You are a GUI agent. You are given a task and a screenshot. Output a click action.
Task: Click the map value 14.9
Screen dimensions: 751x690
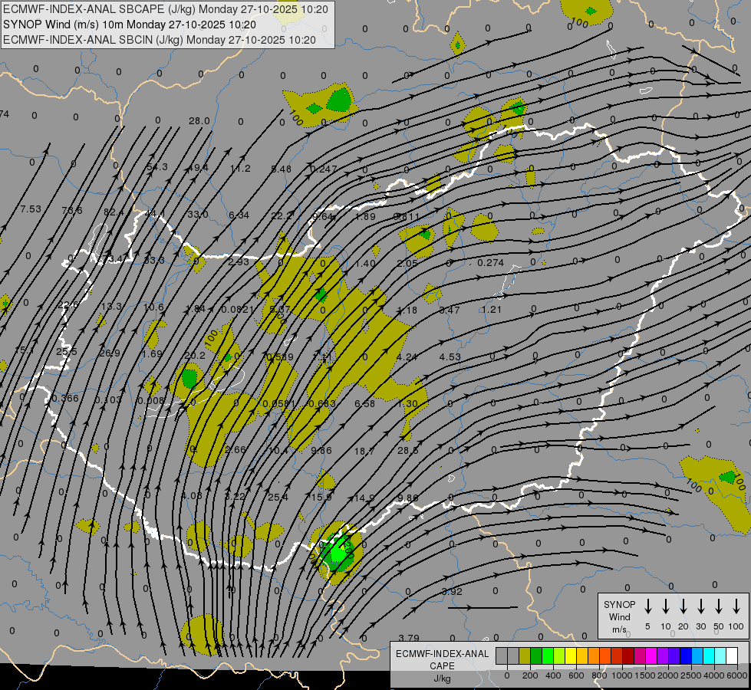click(364, 498)
